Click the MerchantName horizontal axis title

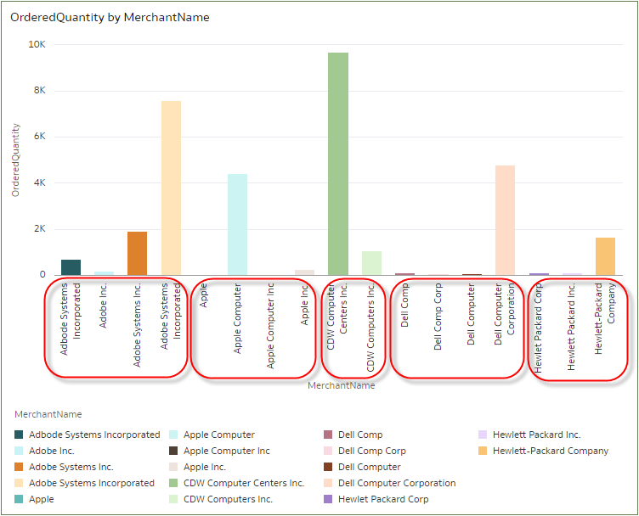click(342, 385)
